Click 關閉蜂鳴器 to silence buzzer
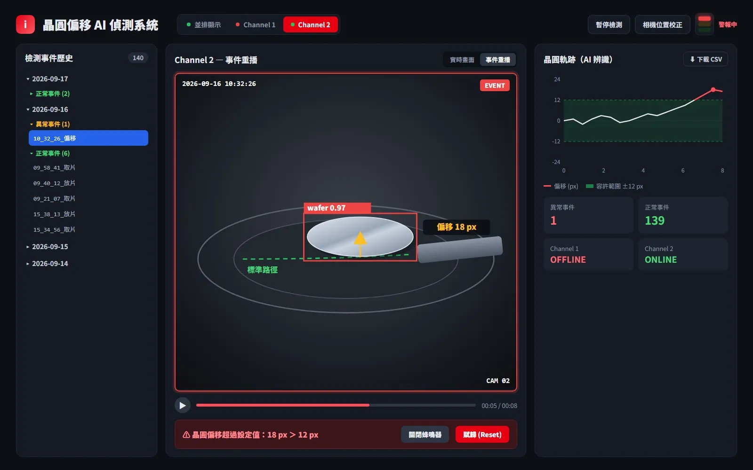The width and height of the screenshot is (753, 470). click(x=425, y=435)
